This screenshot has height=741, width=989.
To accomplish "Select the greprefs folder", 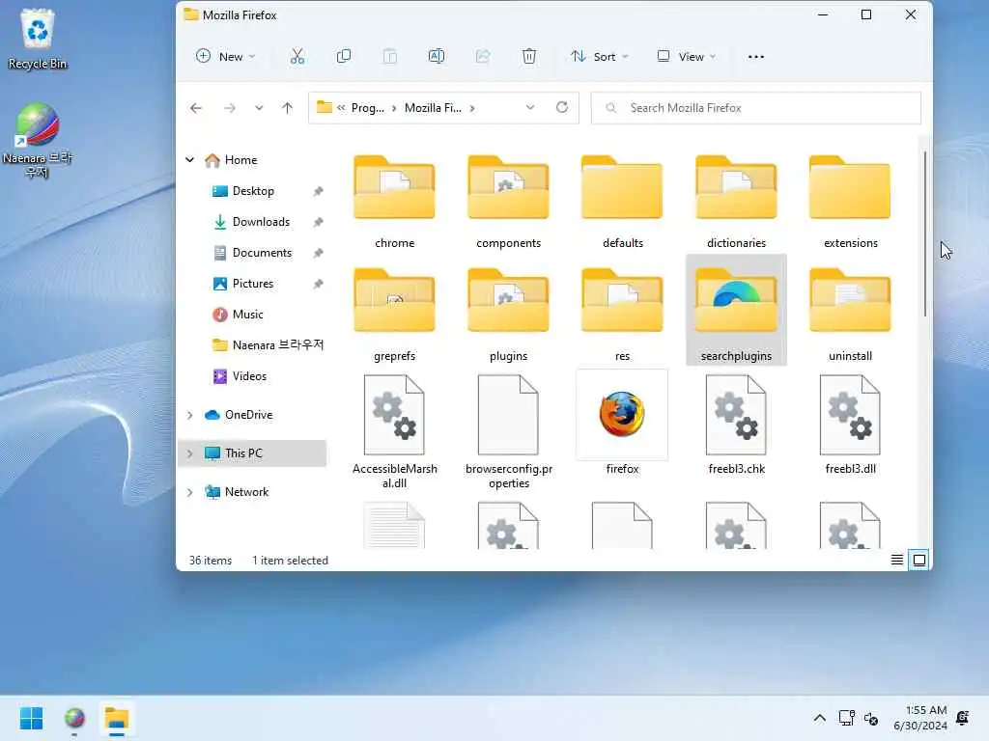I will pyautogui.click(x=394, y=315).
